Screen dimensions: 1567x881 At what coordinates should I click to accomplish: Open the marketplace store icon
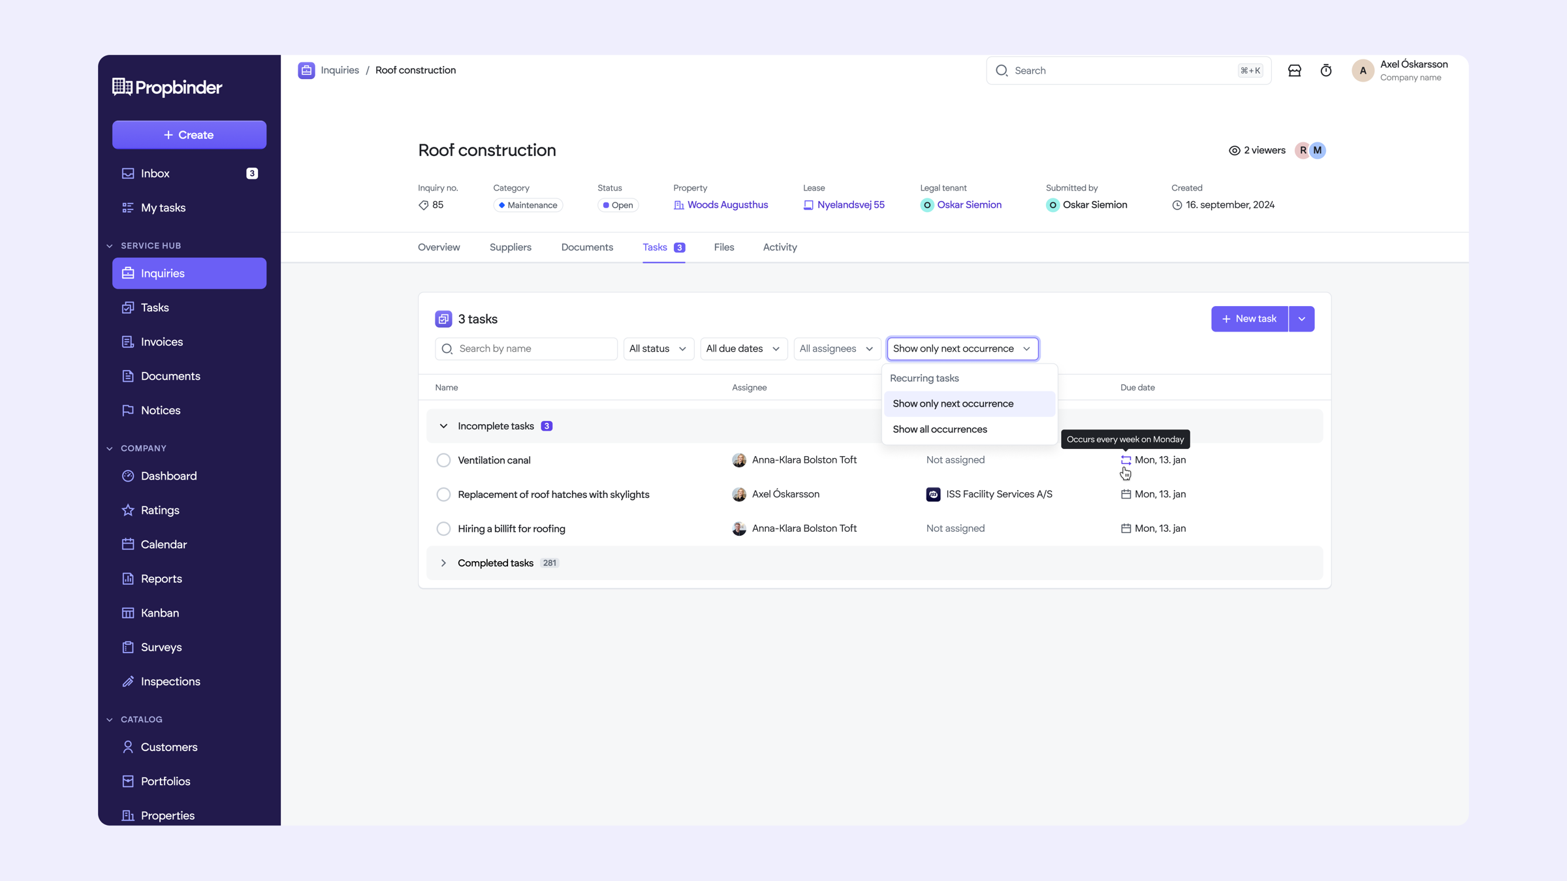(x=1294, y=70)
